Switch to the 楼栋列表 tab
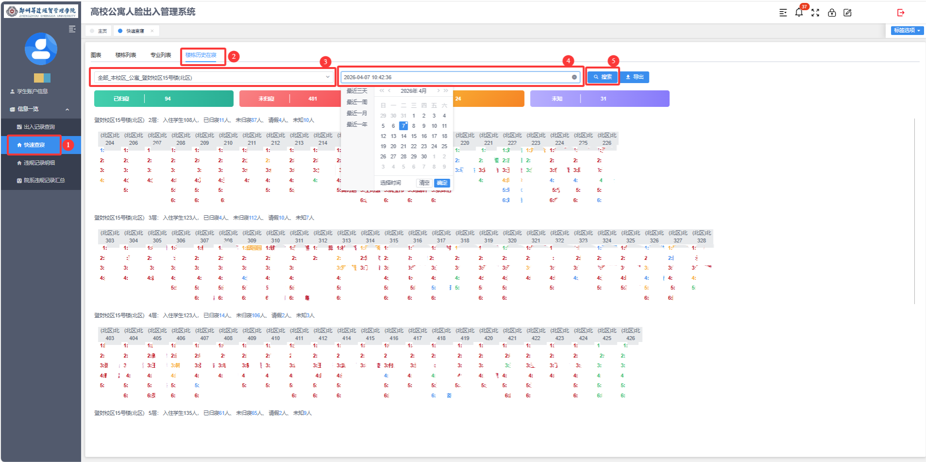 pyautogui.click(x=125, y=55)
